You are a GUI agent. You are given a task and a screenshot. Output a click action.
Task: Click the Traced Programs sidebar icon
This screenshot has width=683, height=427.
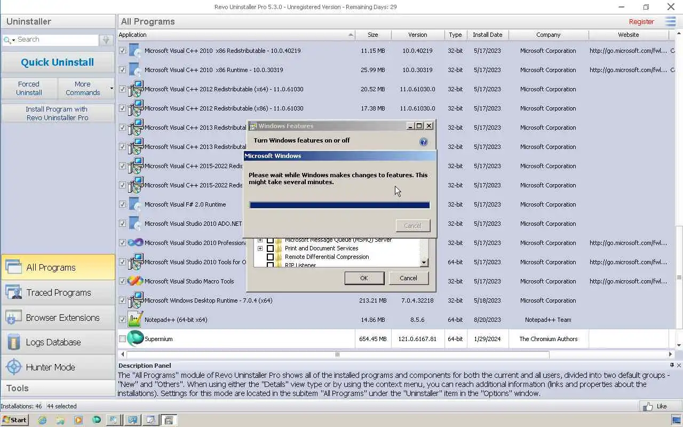click(x=13, y=292)
